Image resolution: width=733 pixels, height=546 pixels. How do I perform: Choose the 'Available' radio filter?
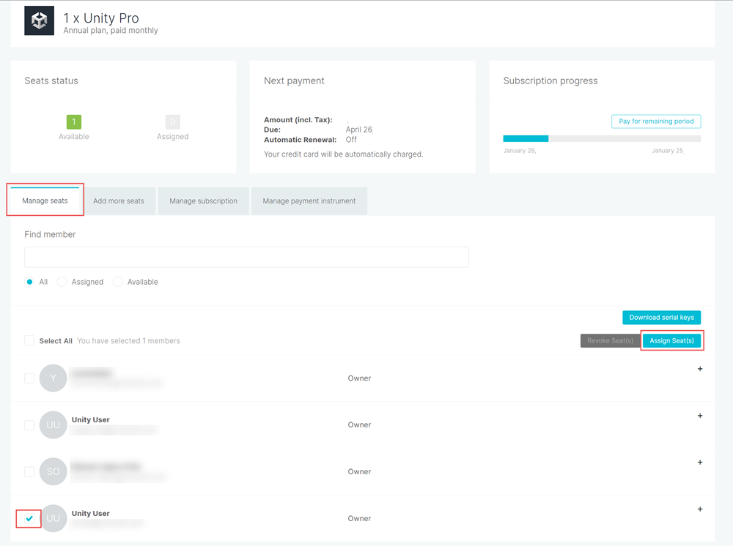[118, 282]
